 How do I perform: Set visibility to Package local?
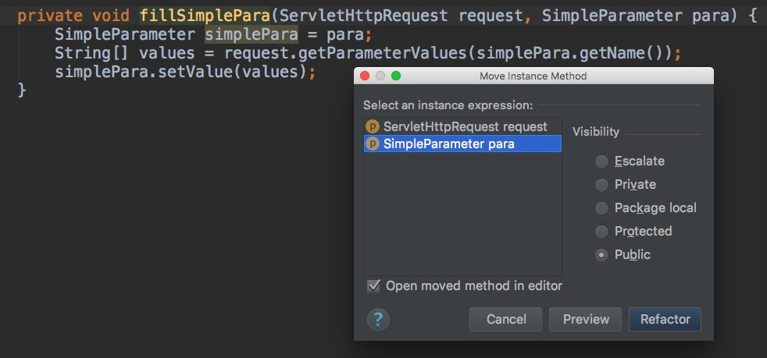point(601,208)
